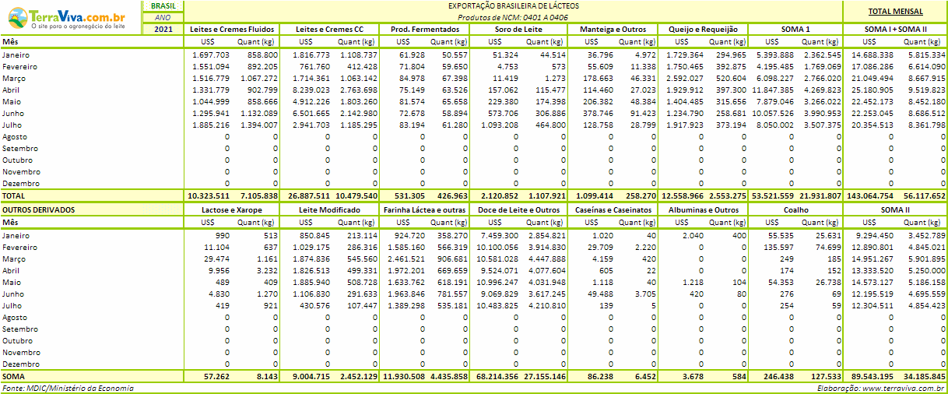
Task: Open the www.terraviva.com.br elaboration credit
Action: click(903, 388)
